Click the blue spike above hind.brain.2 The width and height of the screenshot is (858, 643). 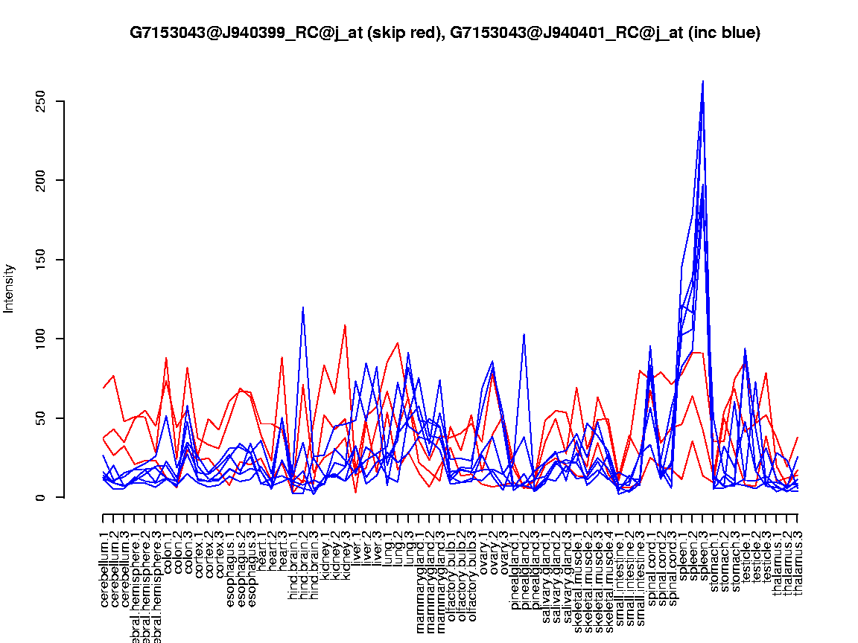302,307
